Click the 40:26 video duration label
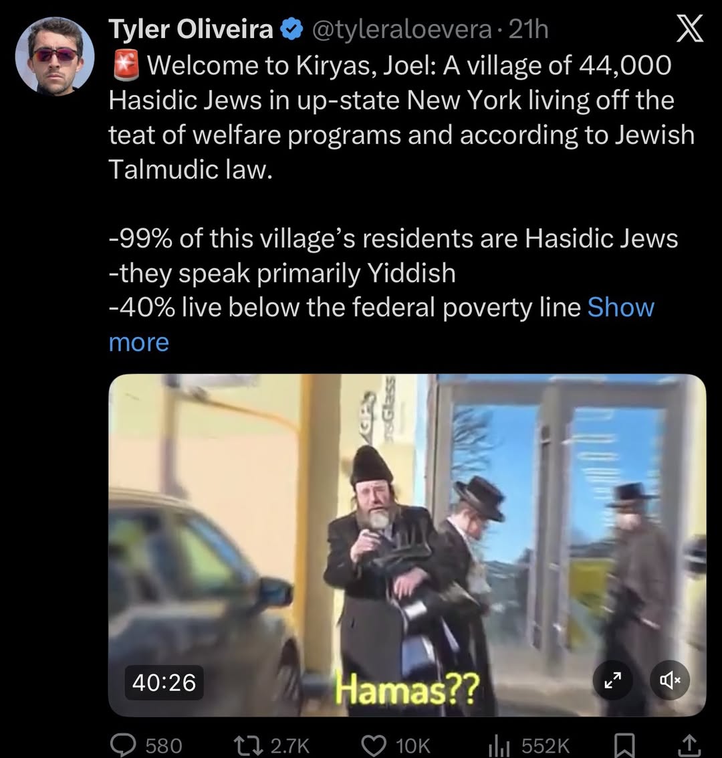Screen dimensions: 722x758 [x=164, y=682]
